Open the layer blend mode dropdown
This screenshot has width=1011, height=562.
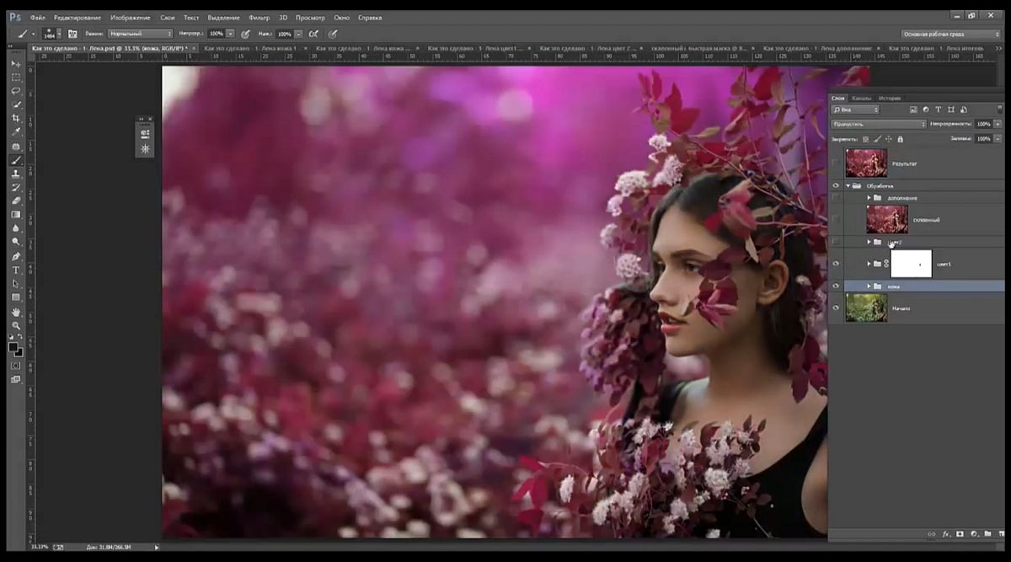coord(878,124)
